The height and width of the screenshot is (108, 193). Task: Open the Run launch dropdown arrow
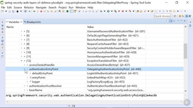(112, 11)
